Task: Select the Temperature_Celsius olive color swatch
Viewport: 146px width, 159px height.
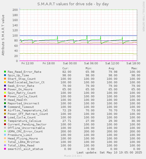Action: click(5, 121)
